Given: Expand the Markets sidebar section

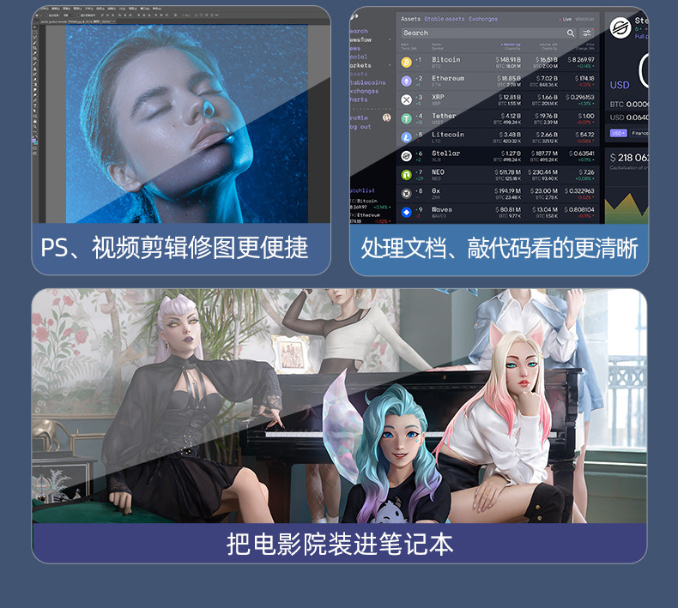Looking at the screenshot, I should tap(390, 66).
